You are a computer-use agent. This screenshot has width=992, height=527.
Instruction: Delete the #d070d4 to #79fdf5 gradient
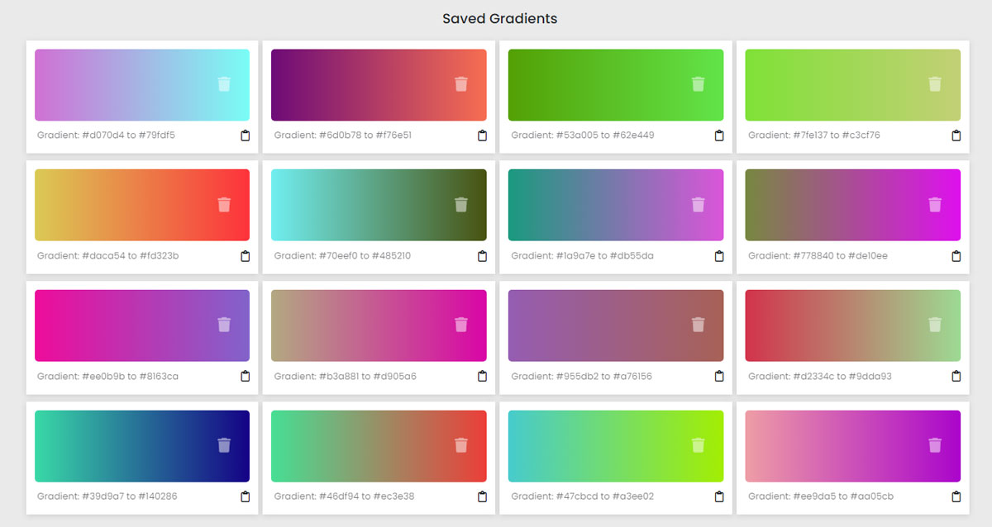pos(223,84)
